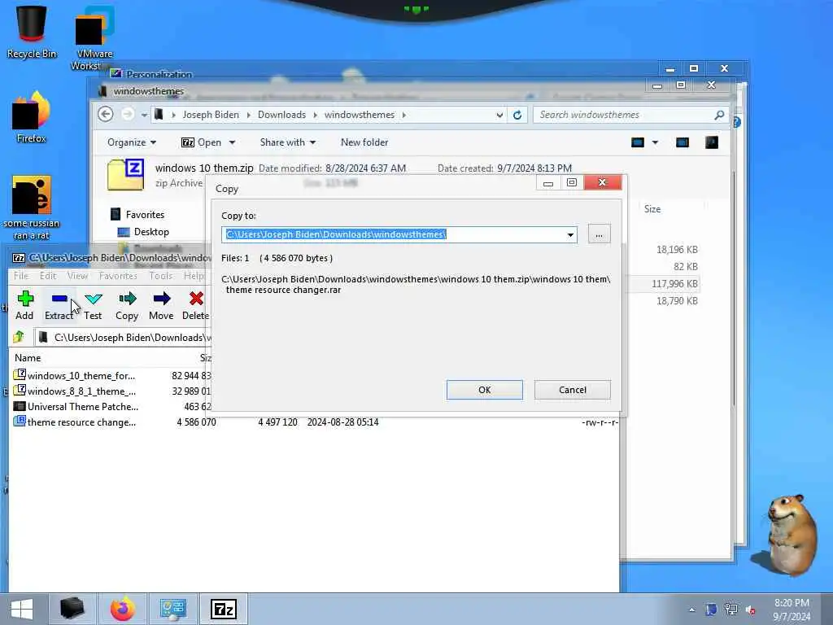Click the search magnifier in Explorer
This screenshot has width=833, height=625.
point(719,115)
